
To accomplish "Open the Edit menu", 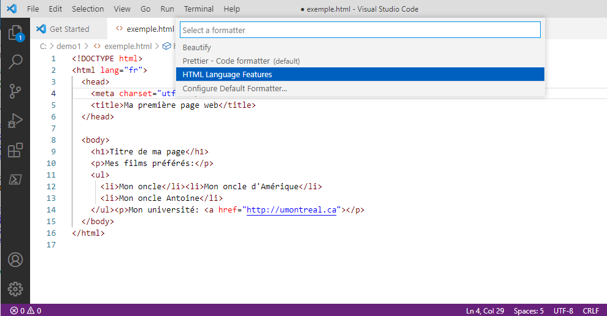I will click(55, 9).
